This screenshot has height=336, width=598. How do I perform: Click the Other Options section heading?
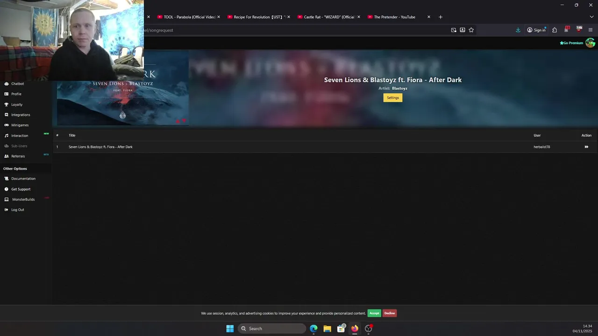click(15, 168)
